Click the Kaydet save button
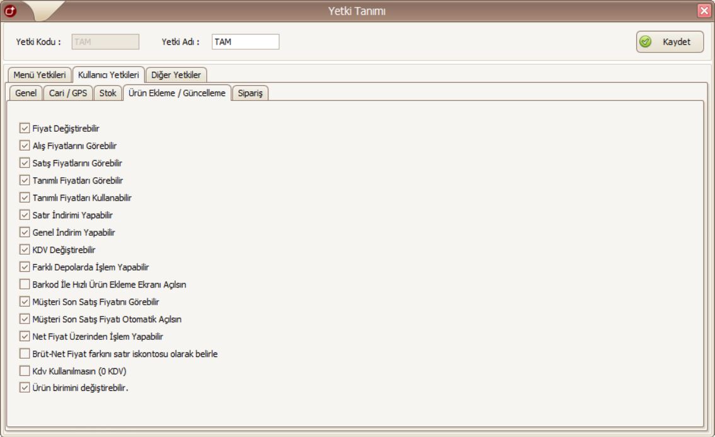715x437 pixels. coord(669,42)
